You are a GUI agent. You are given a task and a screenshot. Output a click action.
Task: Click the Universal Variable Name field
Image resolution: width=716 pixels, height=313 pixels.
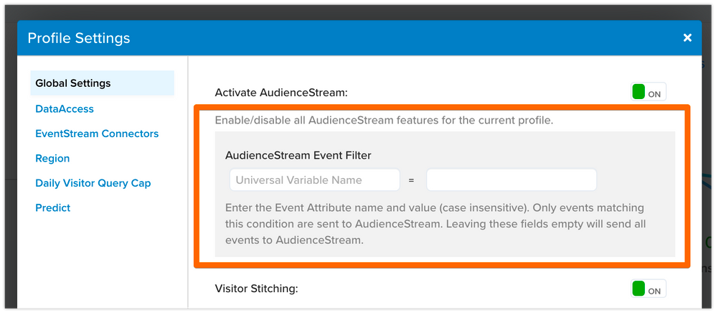315,180
